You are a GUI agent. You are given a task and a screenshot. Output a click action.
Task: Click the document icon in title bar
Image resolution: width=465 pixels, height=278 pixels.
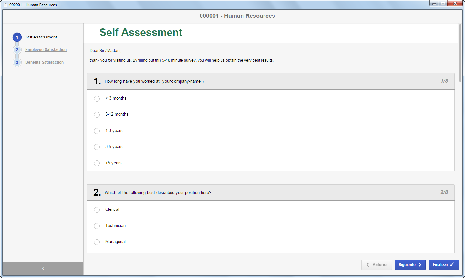[x=5, y=5]
